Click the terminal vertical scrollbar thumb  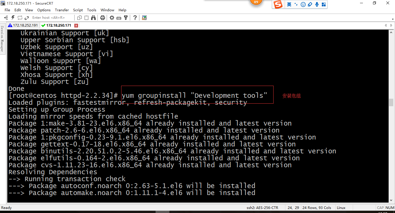click(x=391, y=102)
